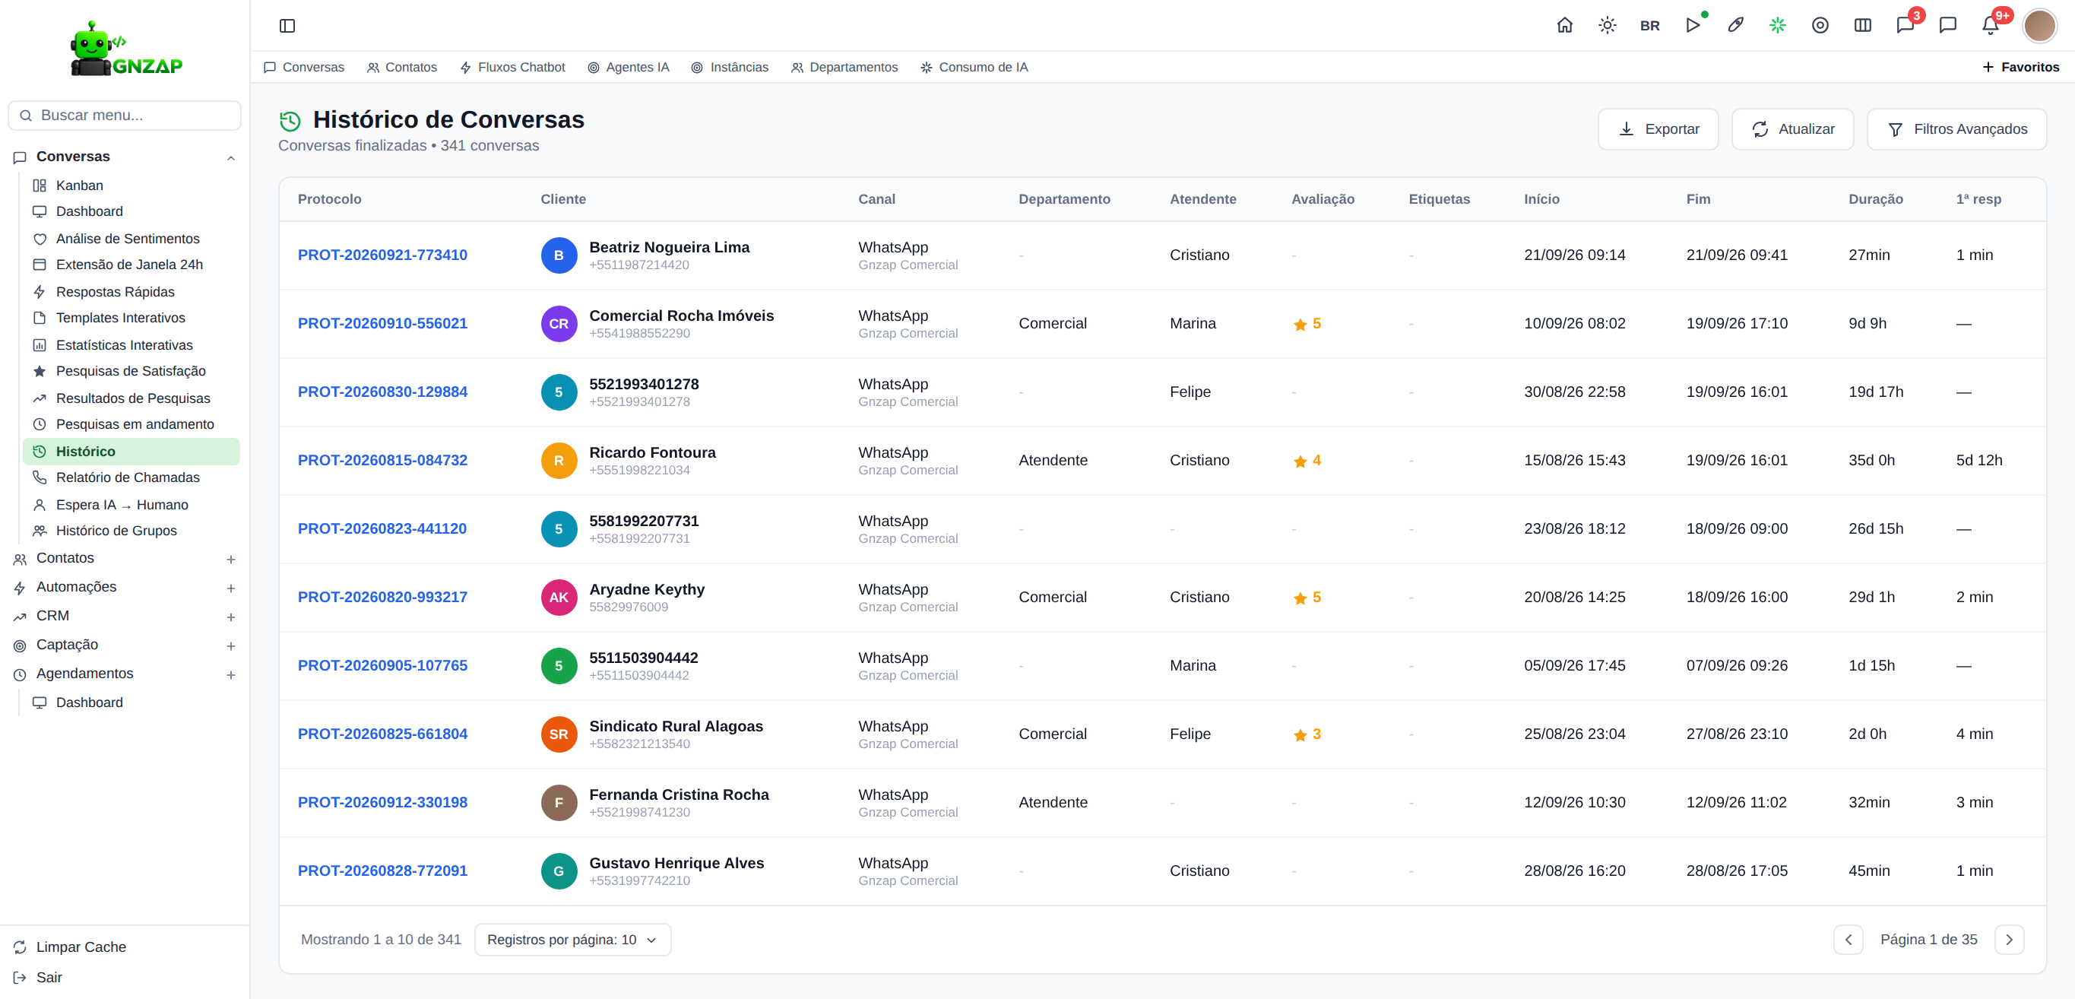Image resolution: width=2075 pixels, height=999 pixels.
Task: Open the user avatar menu
Action: (x=2039, y=26)
